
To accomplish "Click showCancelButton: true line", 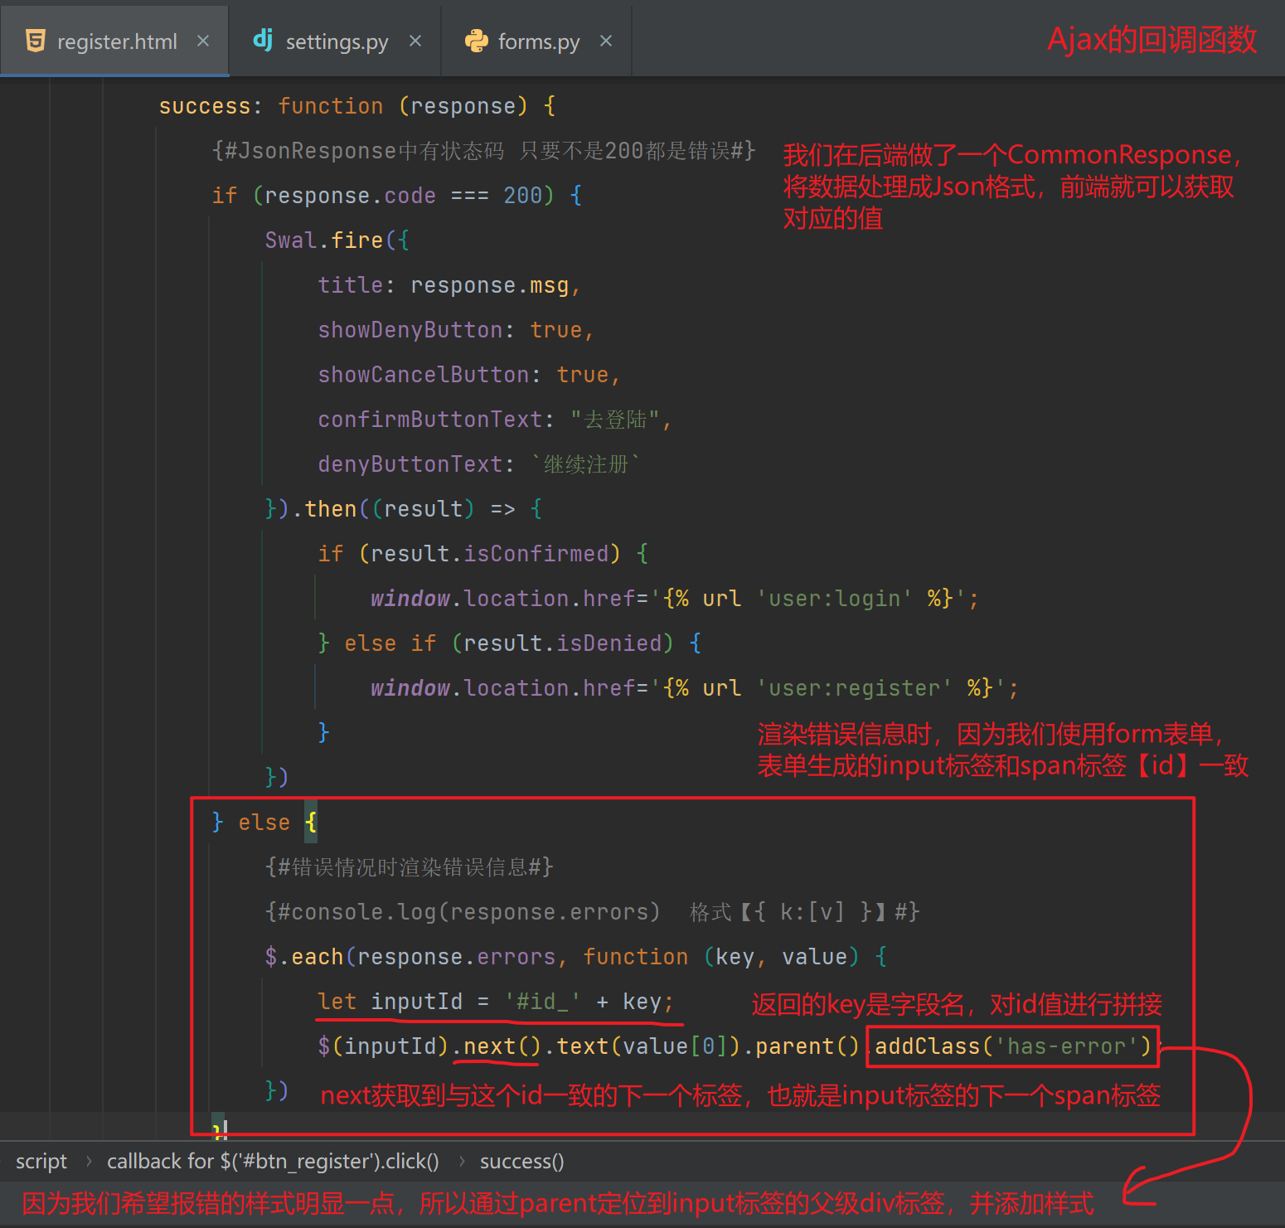I will click(469, 375).
